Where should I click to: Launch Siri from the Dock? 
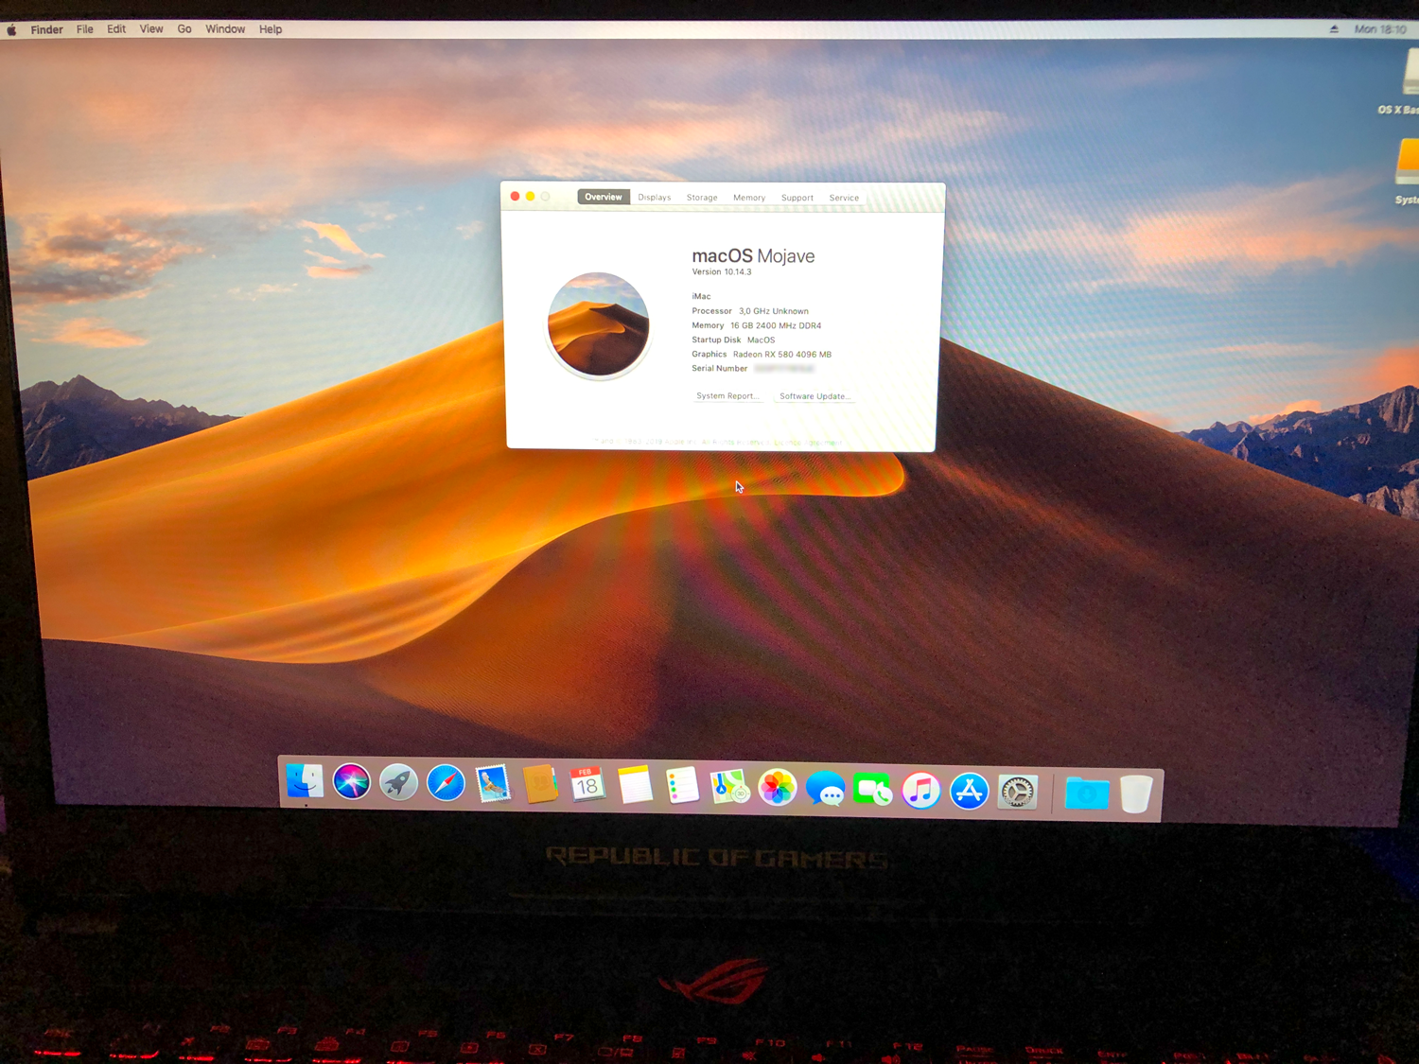351,782
